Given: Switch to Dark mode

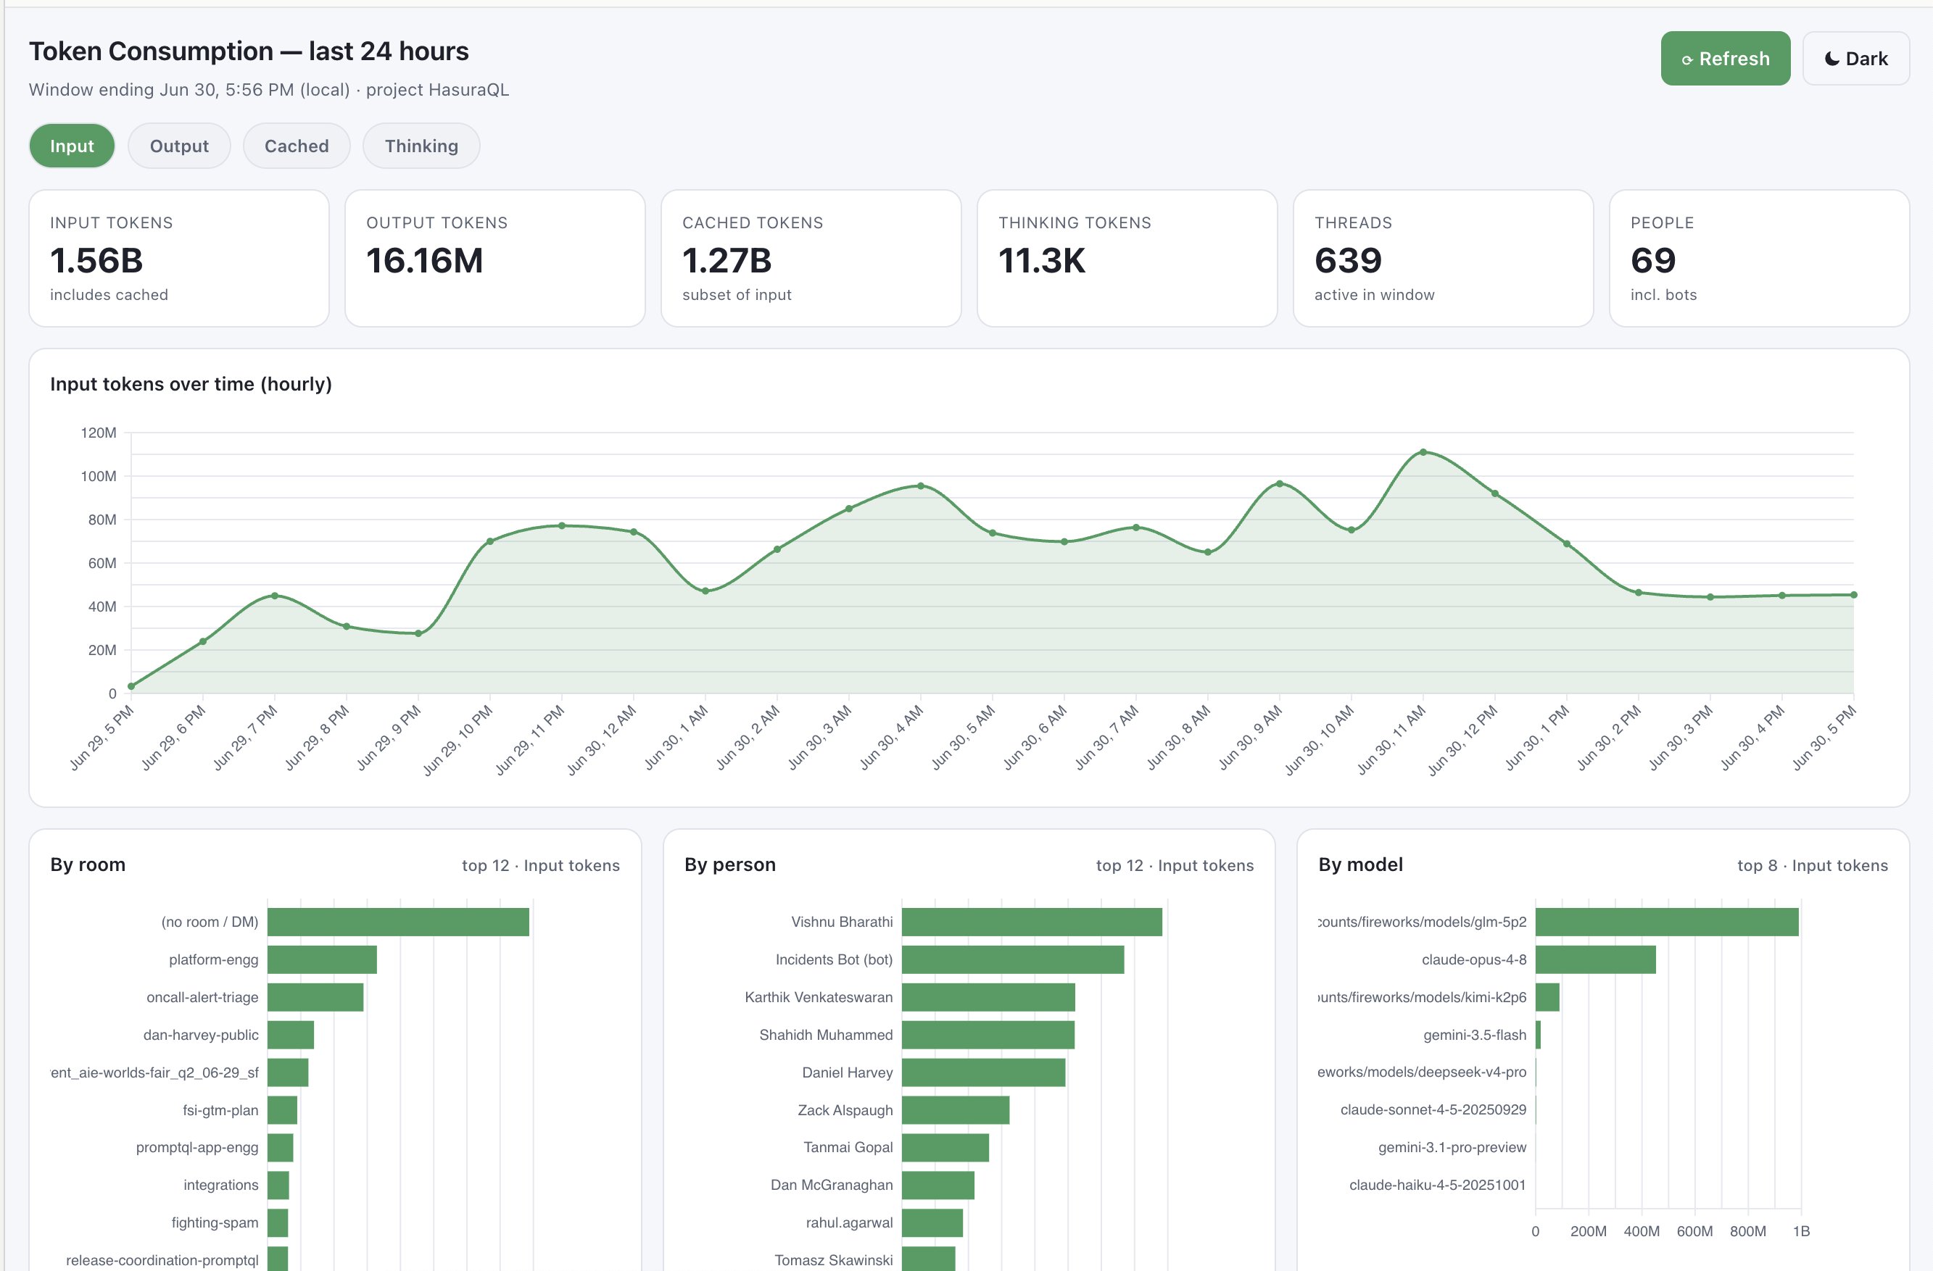Looking at the screenshot, I should [x=1856, y=59].
